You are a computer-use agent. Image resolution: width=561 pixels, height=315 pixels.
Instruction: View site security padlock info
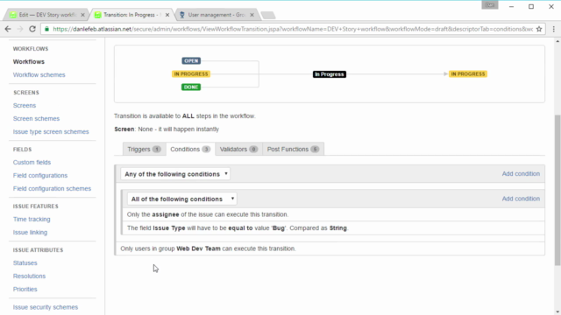[x=46, y=29]
